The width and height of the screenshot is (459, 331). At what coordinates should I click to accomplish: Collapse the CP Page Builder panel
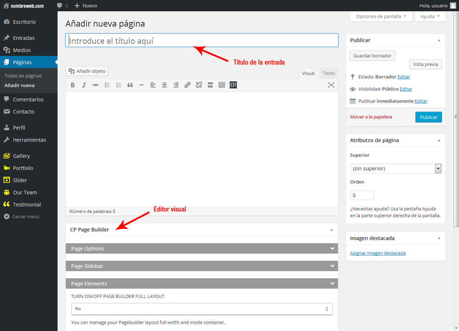331,230
